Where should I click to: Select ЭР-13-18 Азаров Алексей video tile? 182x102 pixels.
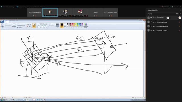pos(35,12)
